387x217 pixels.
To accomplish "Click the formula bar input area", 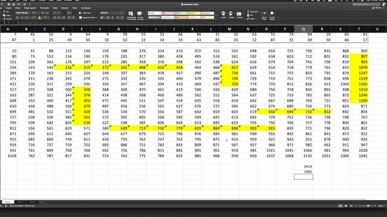I will [203, 23].
